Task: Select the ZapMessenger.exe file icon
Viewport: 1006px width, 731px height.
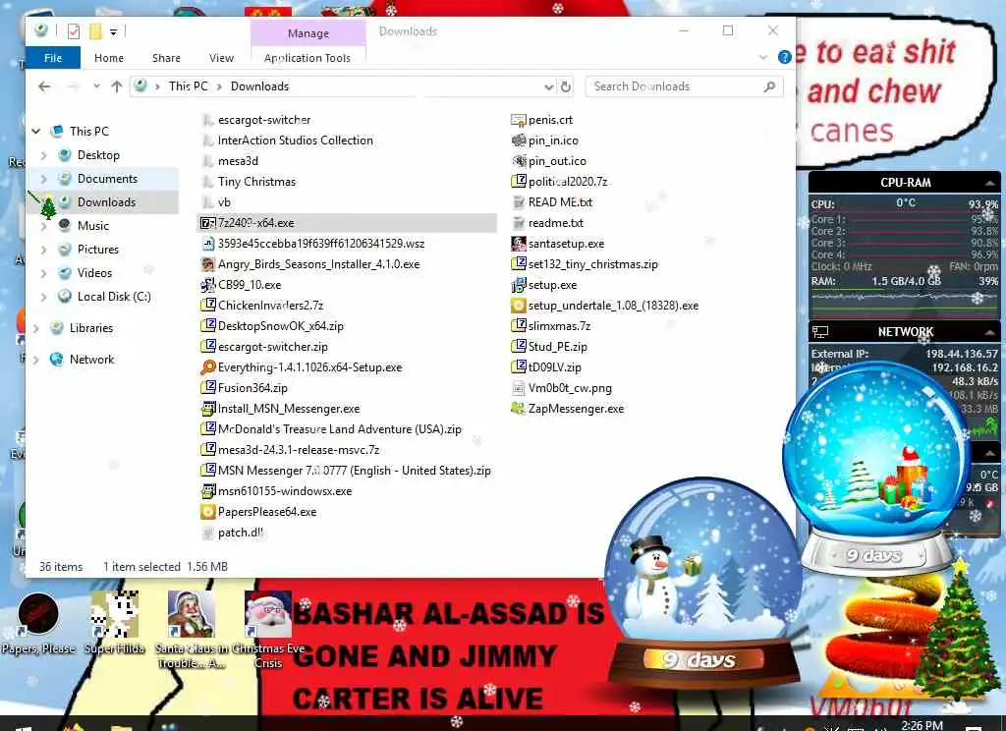Action: pyautogui.click(x=519, y=408)
